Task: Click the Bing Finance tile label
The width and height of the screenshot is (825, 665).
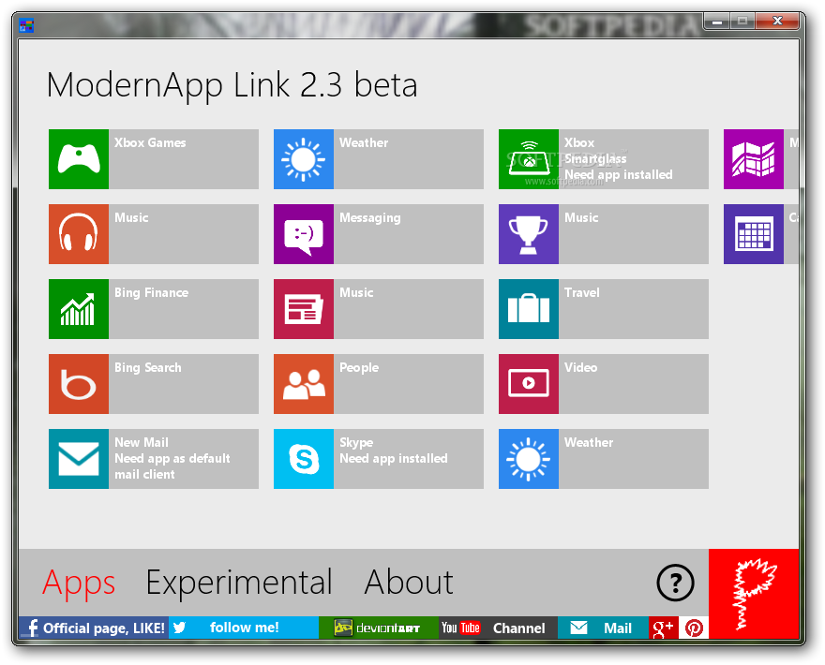Action: click(x=152, y=293)
